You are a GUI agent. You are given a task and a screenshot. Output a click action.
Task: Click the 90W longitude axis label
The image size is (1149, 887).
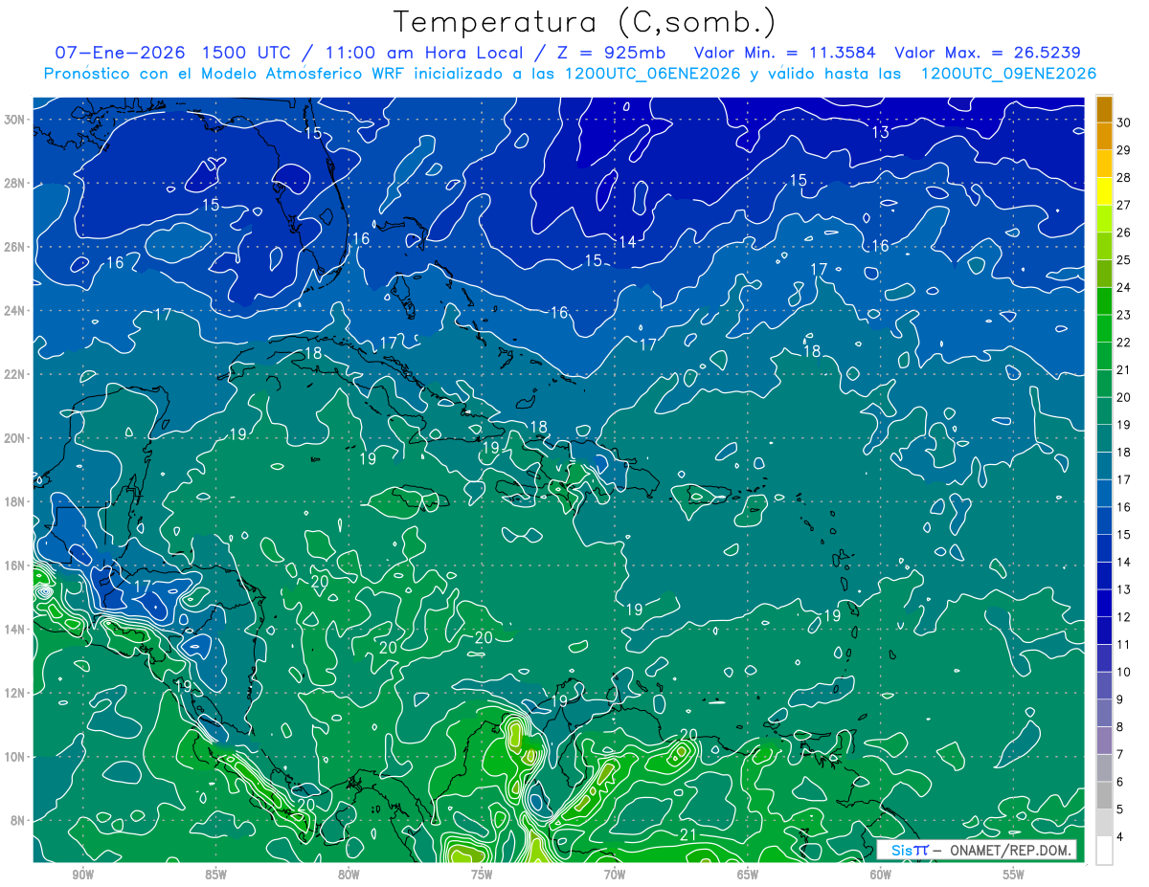coord(83,874)
